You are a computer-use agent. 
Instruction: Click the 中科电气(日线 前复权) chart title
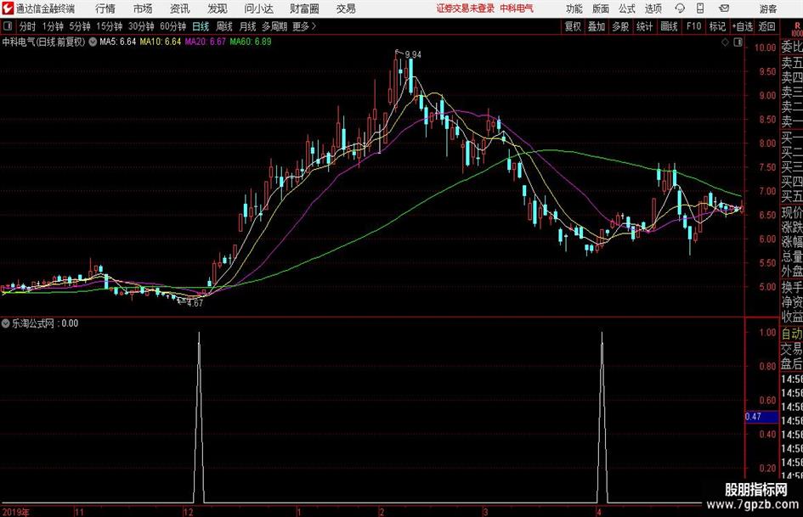pyautogui.click(x=43, y=42)
